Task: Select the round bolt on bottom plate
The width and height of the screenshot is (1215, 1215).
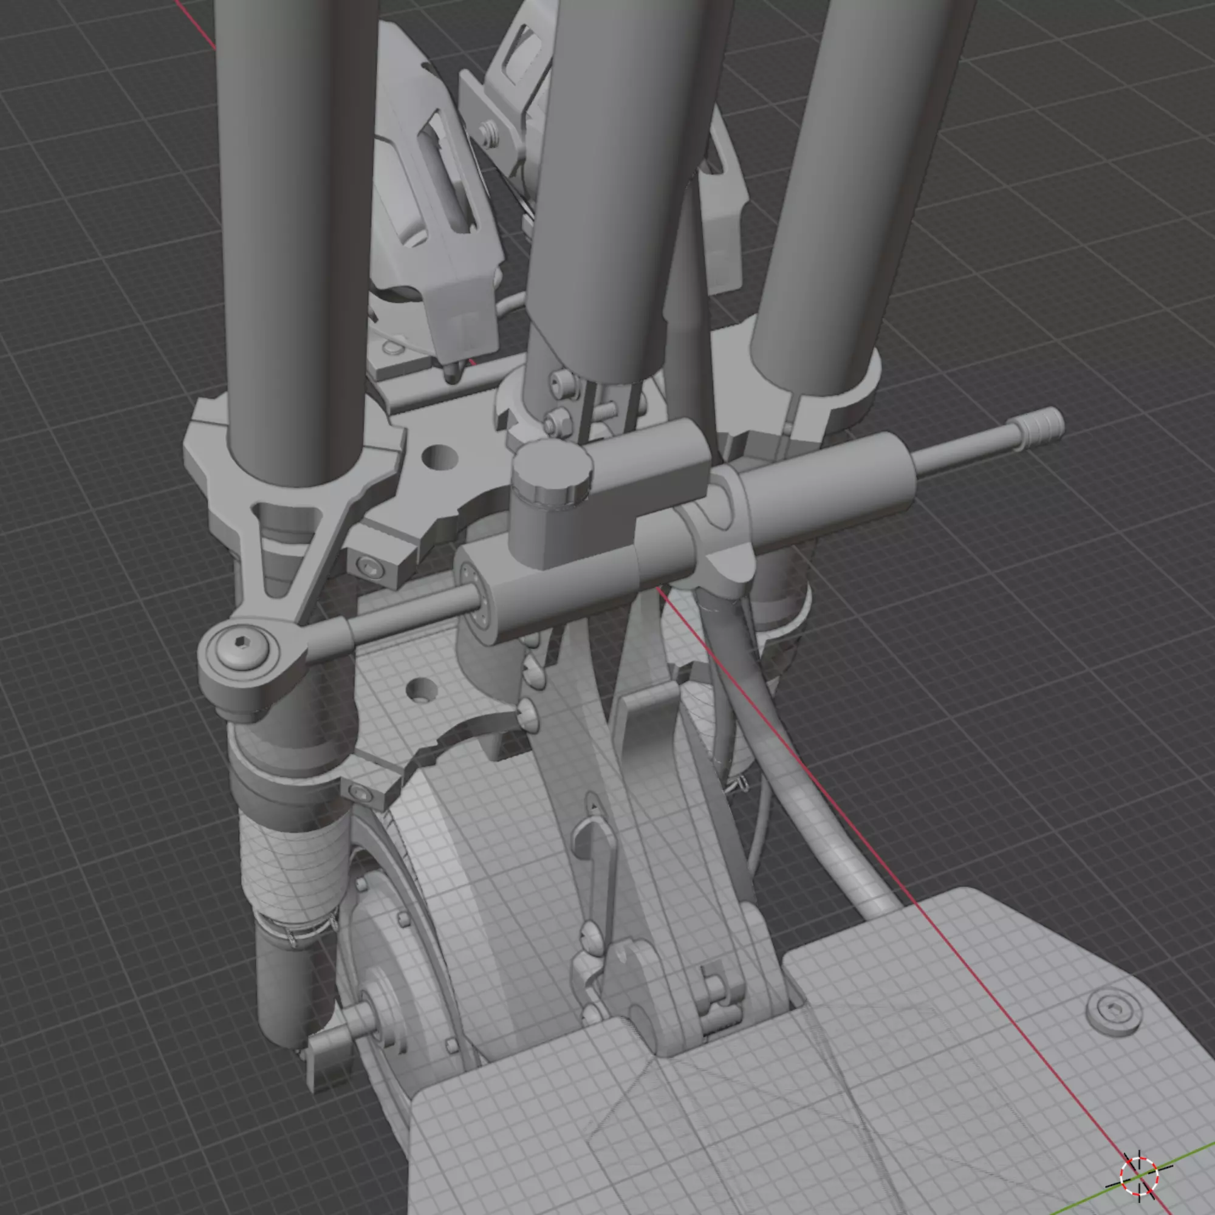Action: click(x=1115, y=1012)
